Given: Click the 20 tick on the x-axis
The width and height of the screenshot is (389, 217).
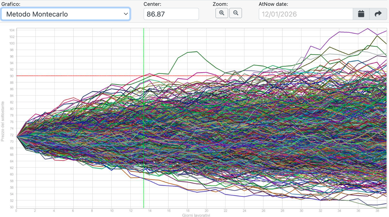Looking at the screenshot, I should [206, 211].
